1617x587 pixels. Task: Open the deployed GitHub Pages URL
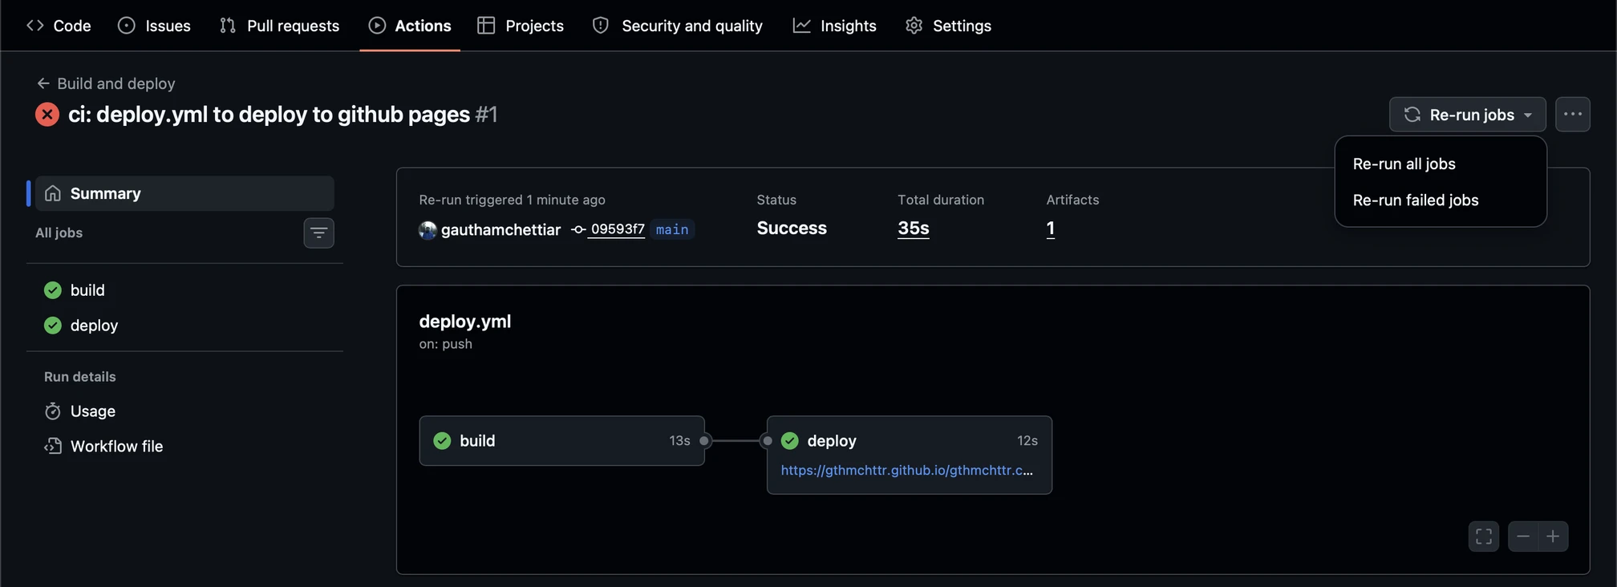pyautogui.click(x=907, y=470)
